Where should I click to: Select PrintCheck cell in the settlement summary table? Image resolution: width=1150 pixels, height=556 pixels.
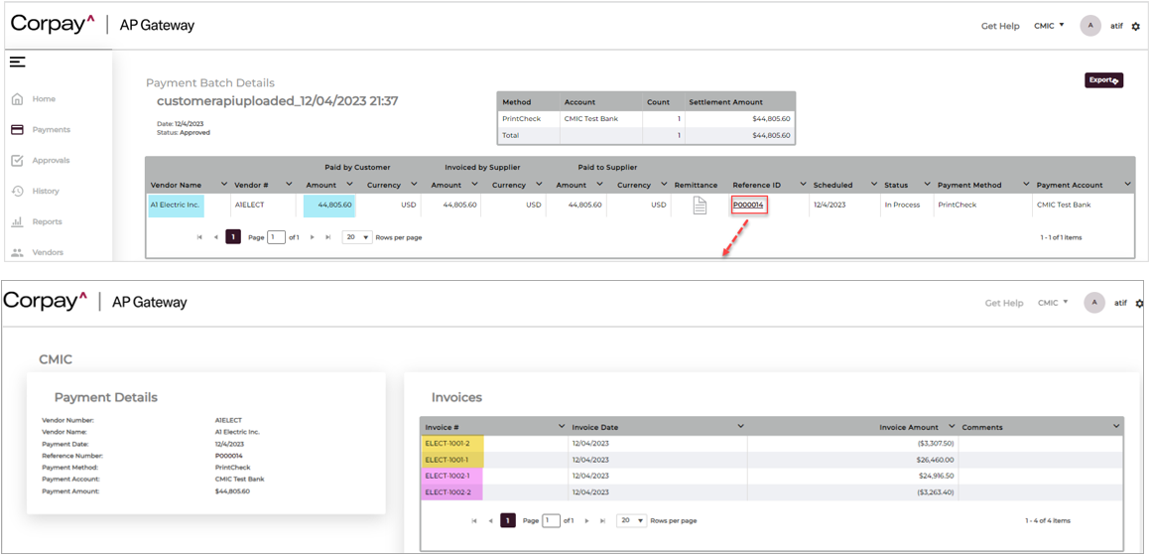(x=529, y=118)
